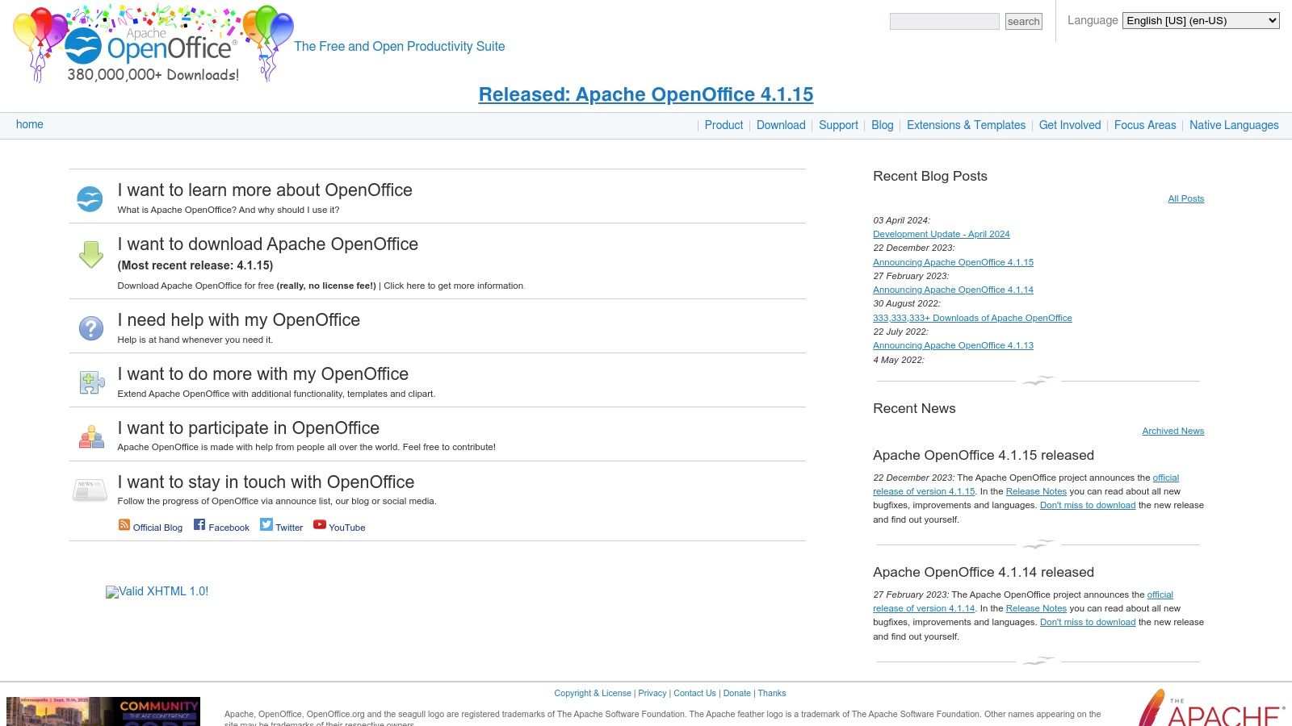The image size is (1292, 726).
Task: Open Announcing Apache OpenOffice 4.1.15 blog post
Action: (x=953, y=262)
